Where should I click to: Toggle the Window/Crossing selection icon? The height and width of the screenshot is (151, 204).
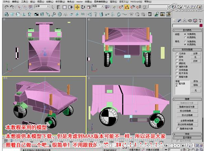70,7
